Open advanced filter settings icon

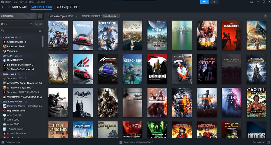[40, 31]
